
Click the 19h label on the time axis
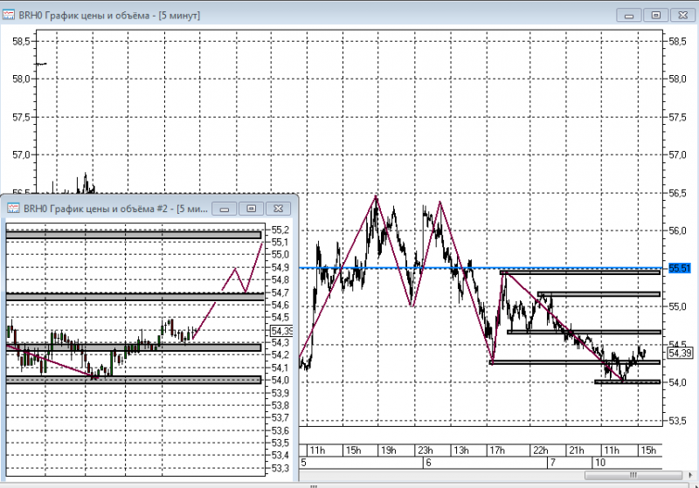coord(388,450)
